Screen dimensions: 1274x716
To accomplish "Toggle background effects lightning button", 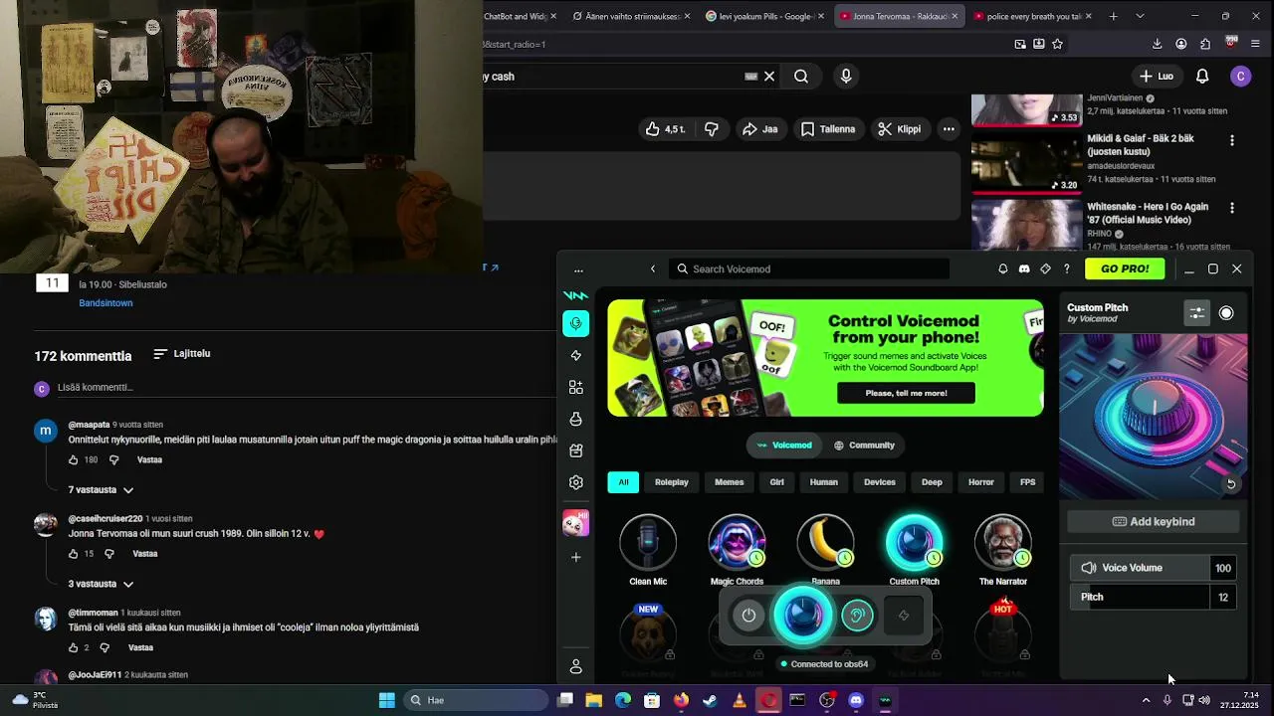I will tap(903, 616).
